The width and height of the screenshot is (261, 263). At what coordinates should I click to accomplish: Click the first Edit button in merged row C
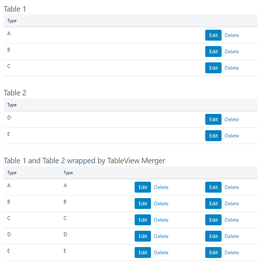click(143, 220)
